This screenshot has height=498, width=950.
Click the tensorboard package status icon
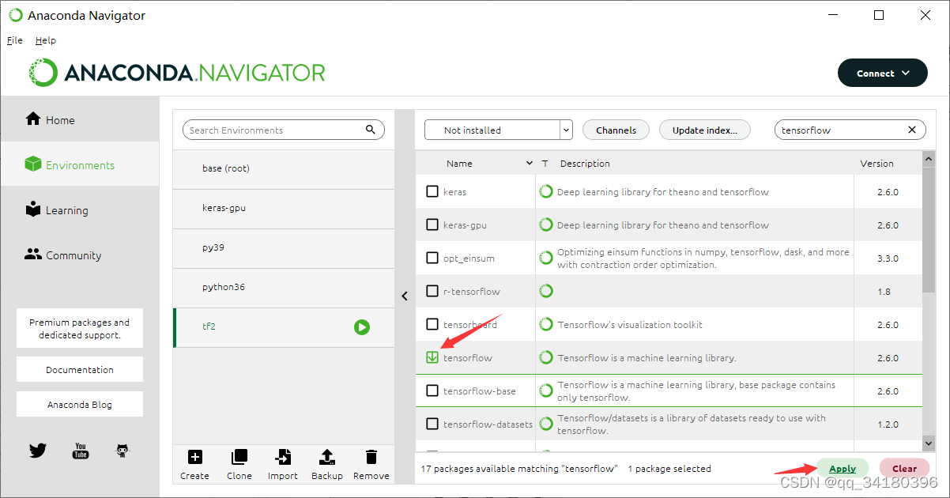pyautogui.click(x=546, y=324)
